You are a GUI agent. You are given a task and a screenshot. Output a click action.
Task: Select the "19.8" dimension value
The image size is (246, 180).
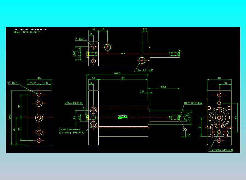(45, 83)
